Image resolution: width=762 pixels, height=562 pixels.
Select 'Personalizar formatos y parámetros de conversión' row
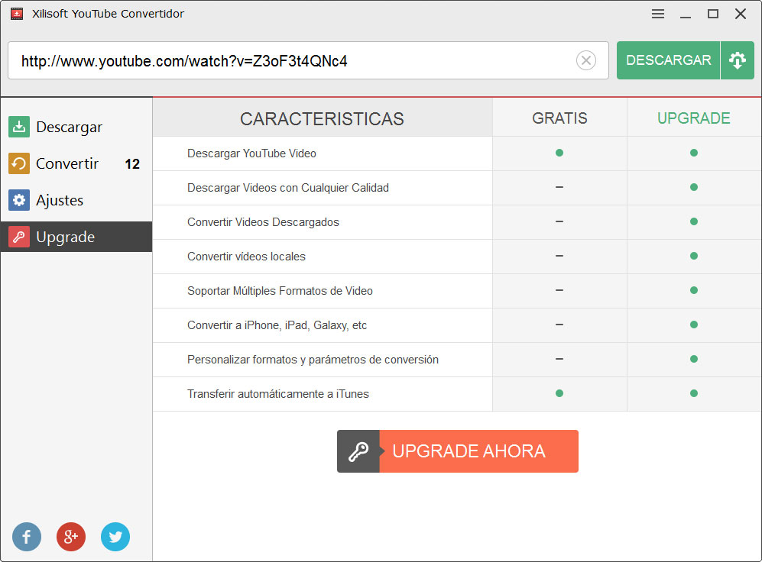(313, 360)
